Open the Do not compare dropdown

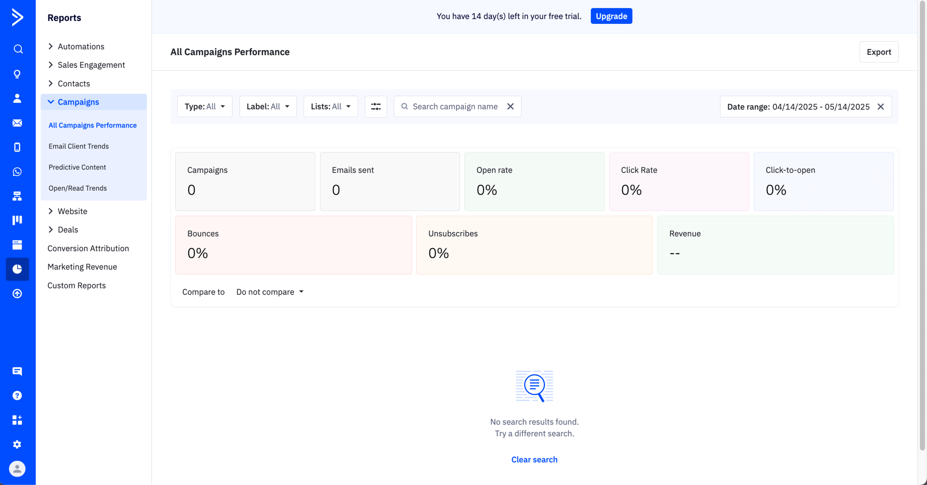(270, 292)
